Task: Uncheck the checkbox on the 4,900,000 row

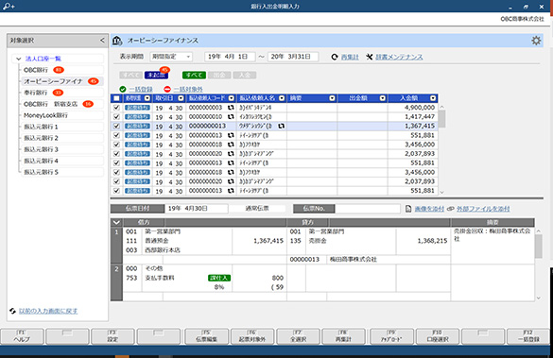Action: coord(116,108)
